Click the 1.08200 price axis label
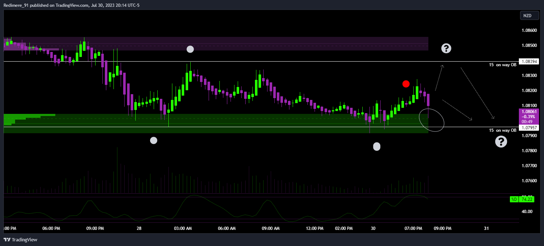This screenshot has width=544, height=246. (529, 91)
